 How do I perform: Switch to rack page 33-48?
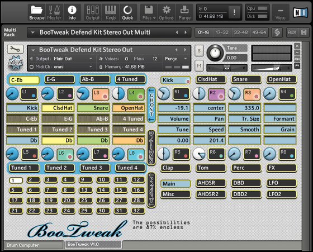coord(240,32)
